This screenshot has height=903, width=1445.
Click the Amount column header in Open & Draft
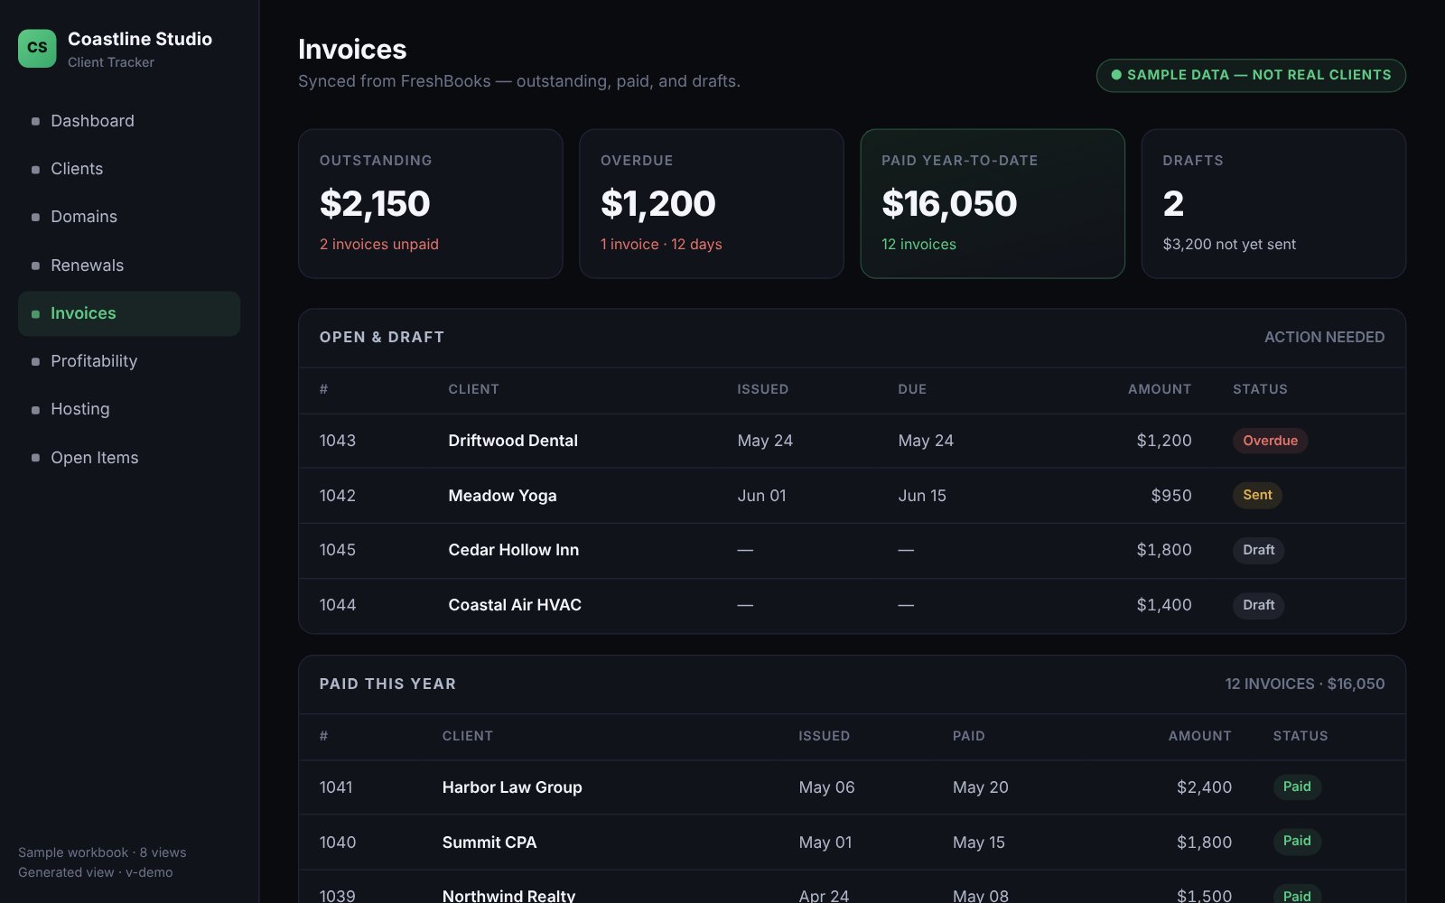[1160, 389]
